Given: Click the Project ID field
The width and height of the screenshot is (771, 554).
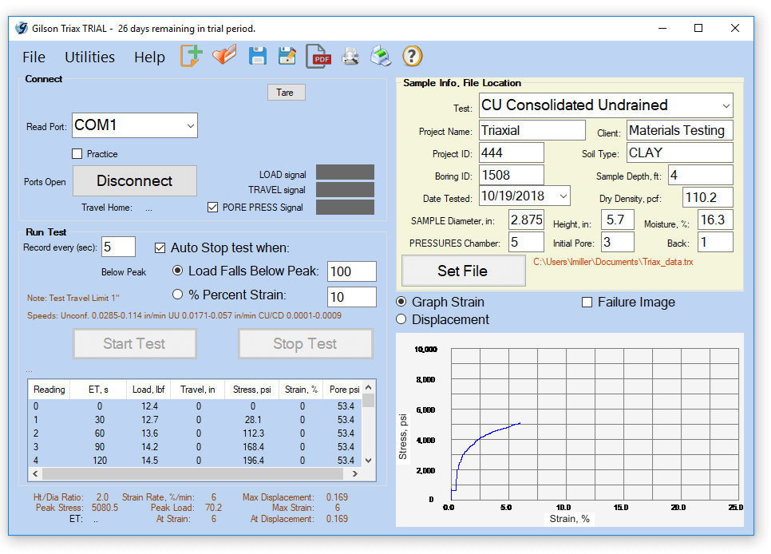Looking at the screenshot, I should click(512, 152).
